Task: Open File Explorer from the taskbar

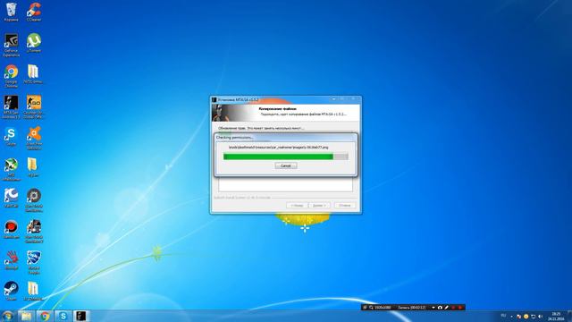Action: [26, 316]
